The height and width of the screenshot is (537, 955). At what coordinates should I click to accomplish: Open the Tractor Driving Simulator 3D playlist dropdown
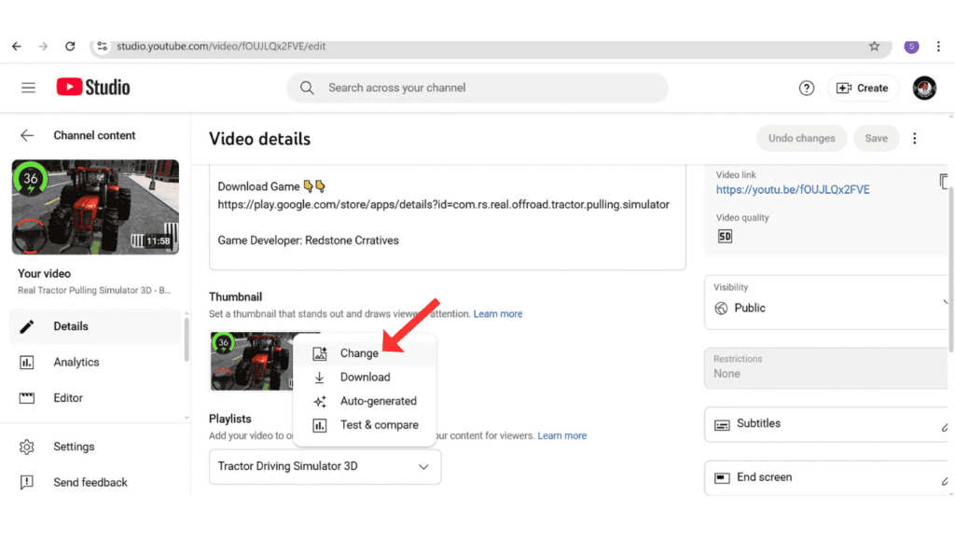pyautogui.click(x=325, y=466)
